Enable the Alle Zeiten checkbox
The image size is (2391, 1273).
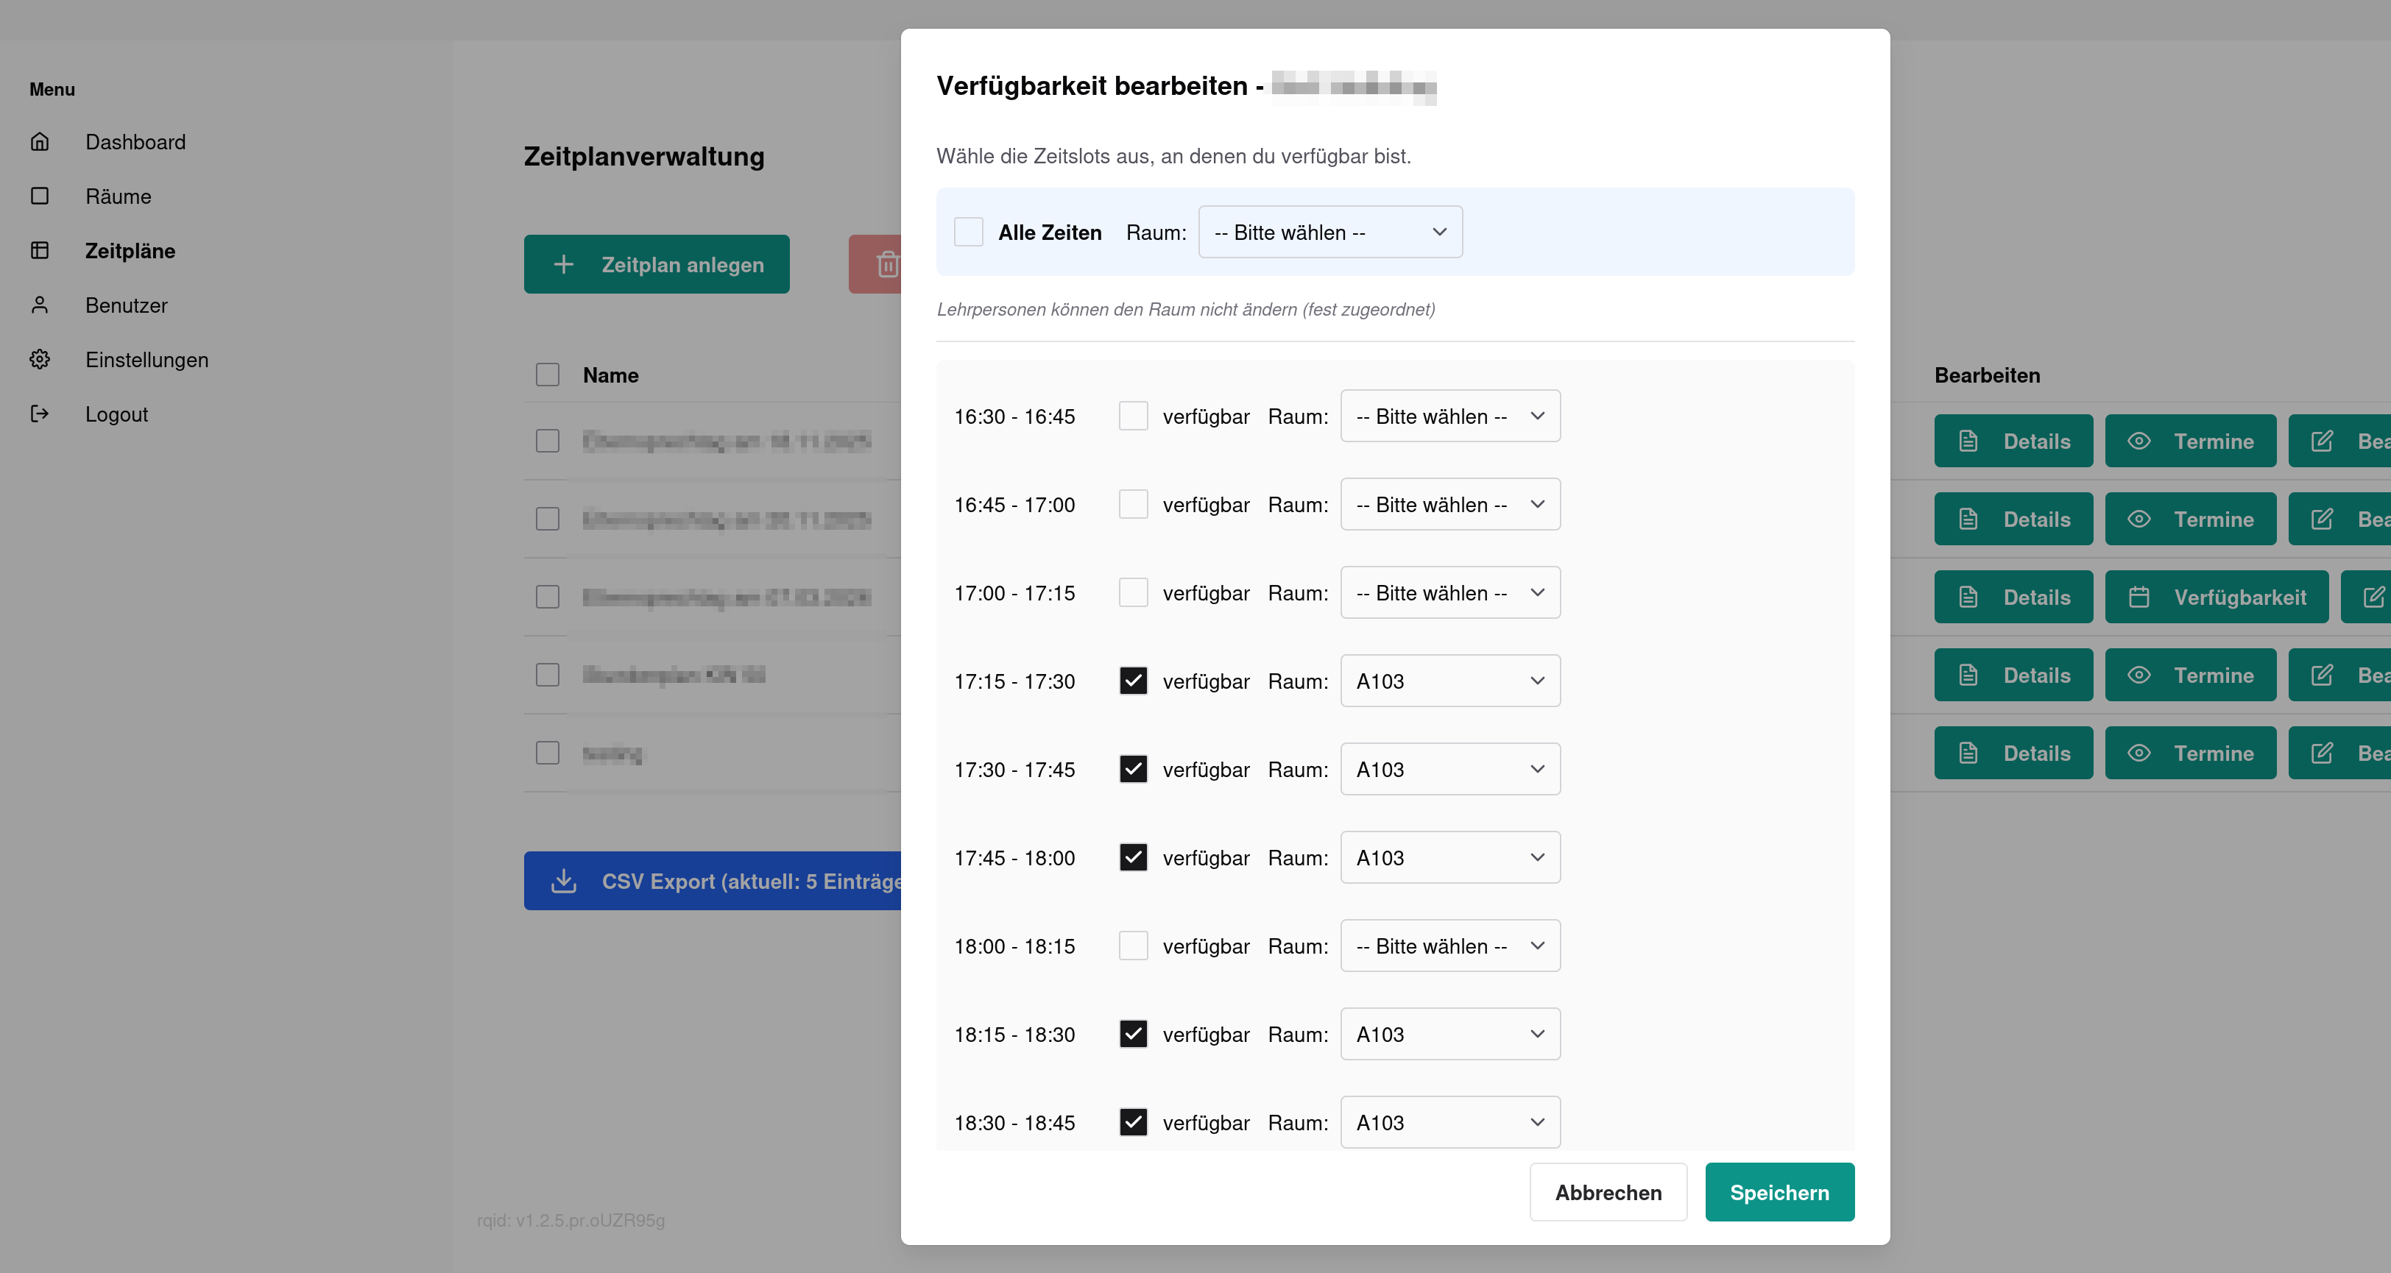(968, 232)
